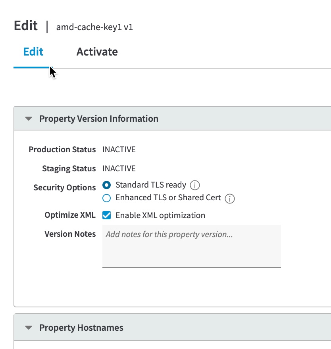Viewport: 331px width, 349px height.
Task: Collapse the Property Hostnames section arrow
Action: point(28,328)
